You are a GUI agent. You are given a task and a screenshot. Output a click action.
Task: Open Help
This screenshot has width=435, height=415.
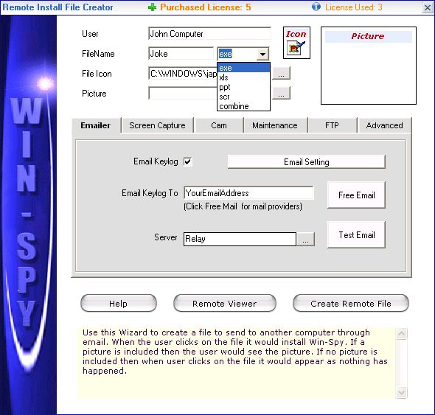(x=119, y=303)
